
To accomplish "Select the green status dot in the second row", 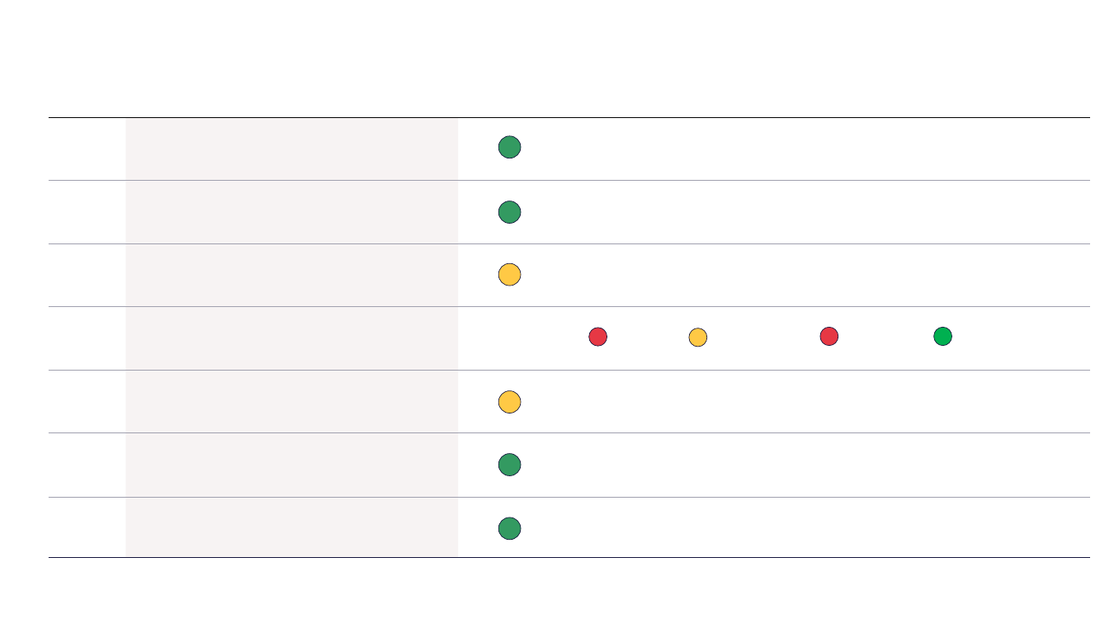I will click(509, 212).
